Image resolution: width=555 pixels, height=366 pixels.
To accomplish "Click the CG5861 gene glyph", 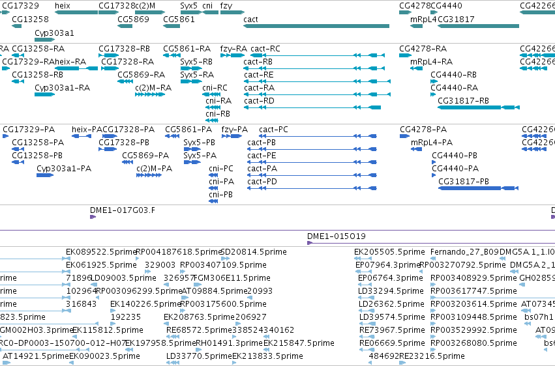I will [172, 26].
